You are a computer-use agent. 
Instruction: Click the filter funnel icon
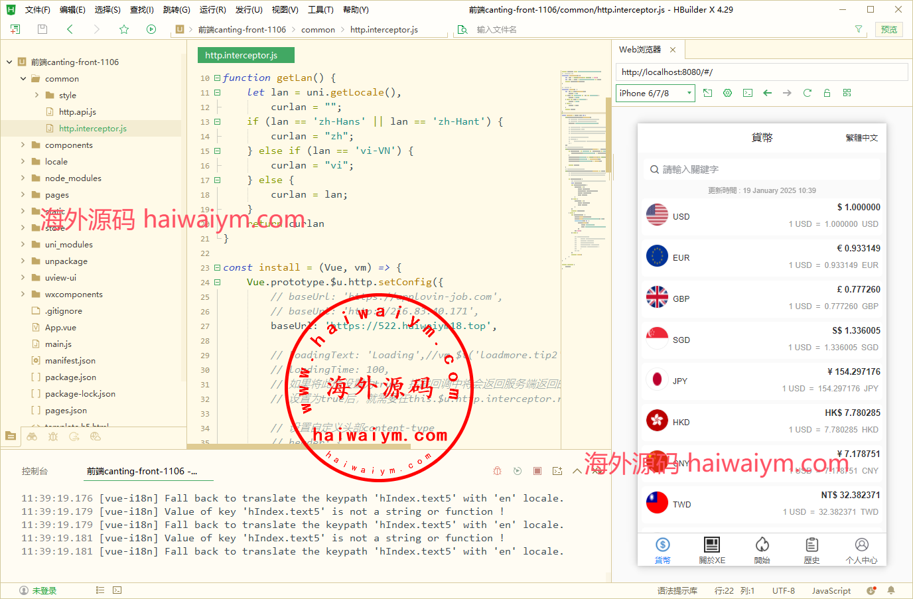(x=858, y=29)
